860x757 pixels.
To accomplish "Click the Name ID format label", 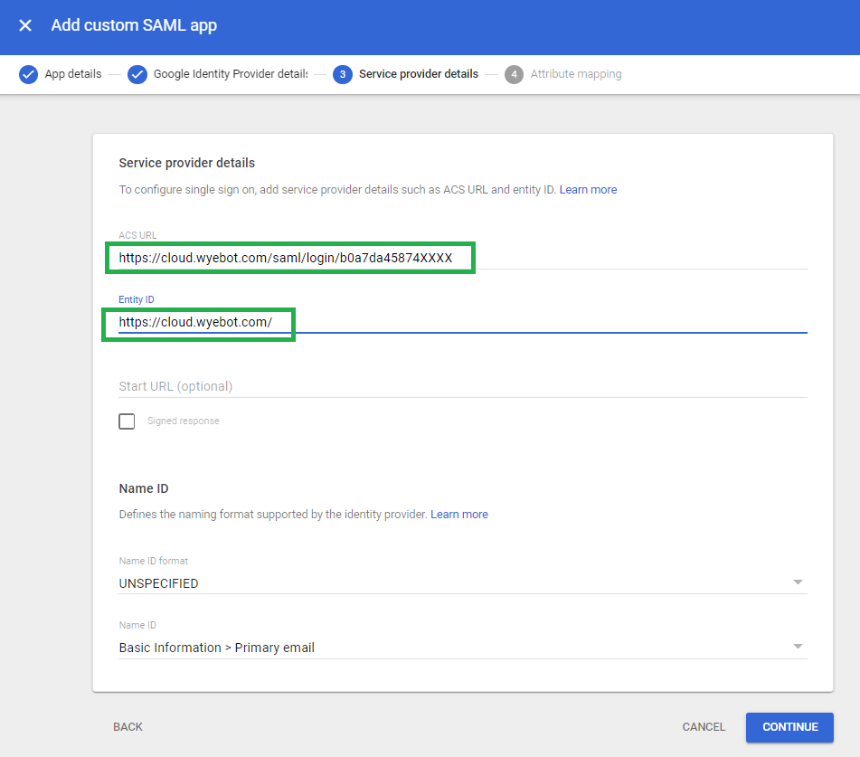I will (x=154, y=561).
